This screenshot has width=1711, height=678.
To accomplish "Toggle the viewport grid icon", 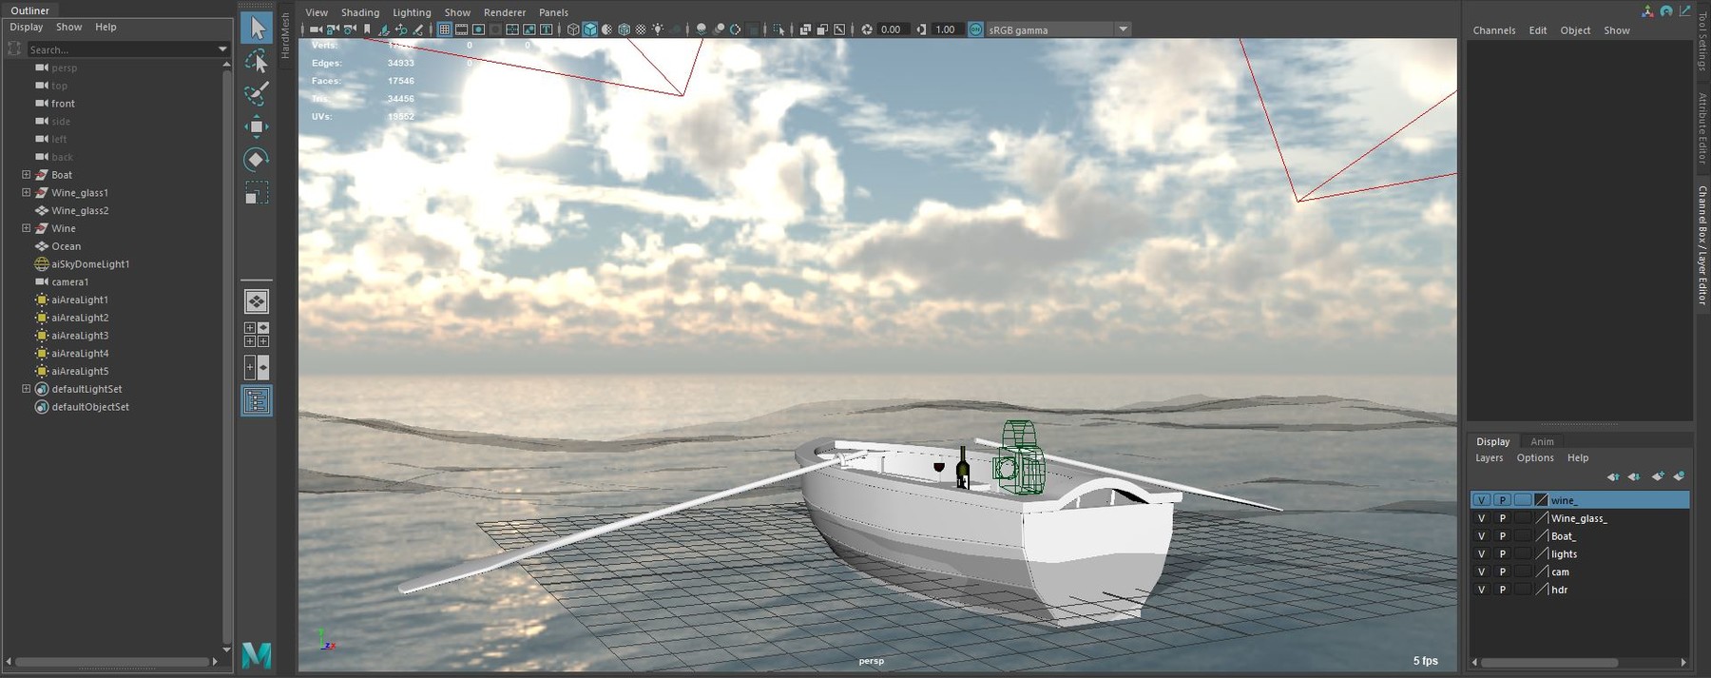I will pos(444,29).
